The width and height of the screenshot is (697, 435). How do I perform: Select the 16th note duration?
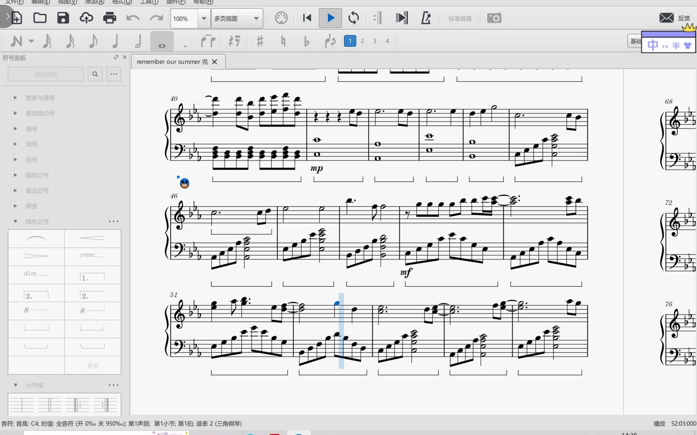click(x=70, y=41)
